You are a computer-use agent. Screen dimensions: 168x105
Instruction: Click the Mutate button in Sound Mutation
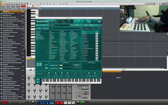[x=76, y=65]
